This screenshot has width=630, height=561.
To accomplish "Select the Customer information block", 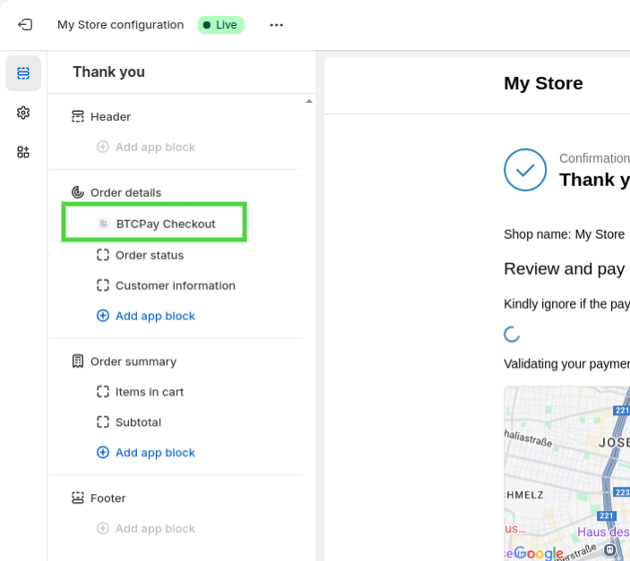I will click(x=175, y=285).
